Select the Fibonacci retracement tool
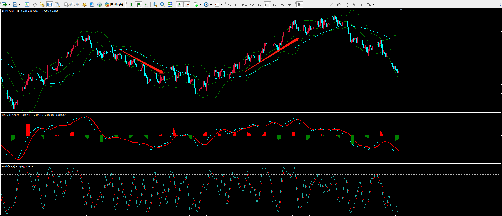The width and height of the screenshot is (502, 216). 346,5
